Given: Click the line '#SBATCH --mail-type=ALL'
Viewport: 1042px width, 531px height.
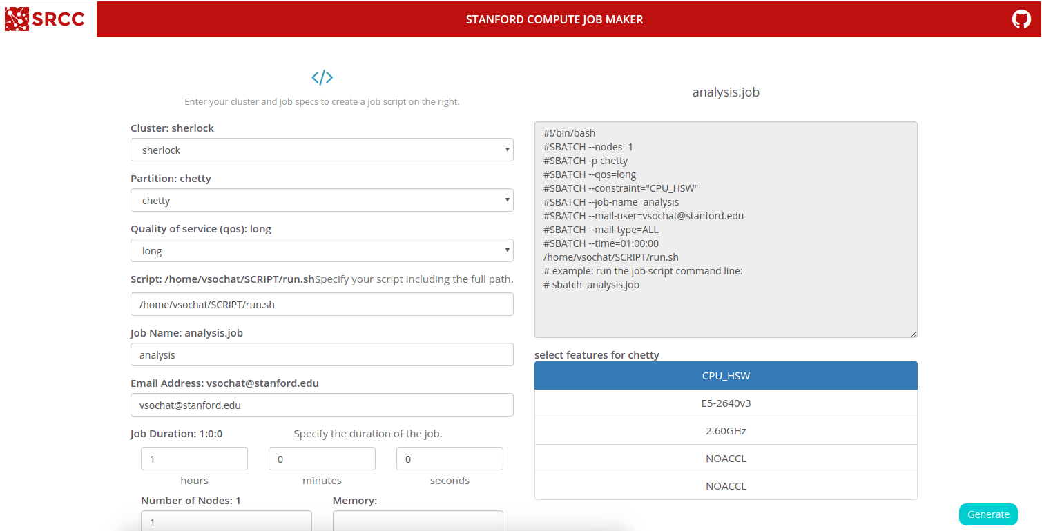Looking at the screenshot, I should coord(601,230).
